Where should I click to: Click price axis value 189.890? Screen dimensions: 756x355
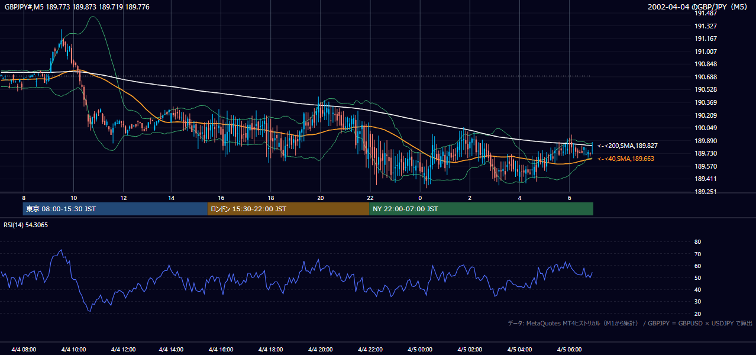(x=706, y=141)
